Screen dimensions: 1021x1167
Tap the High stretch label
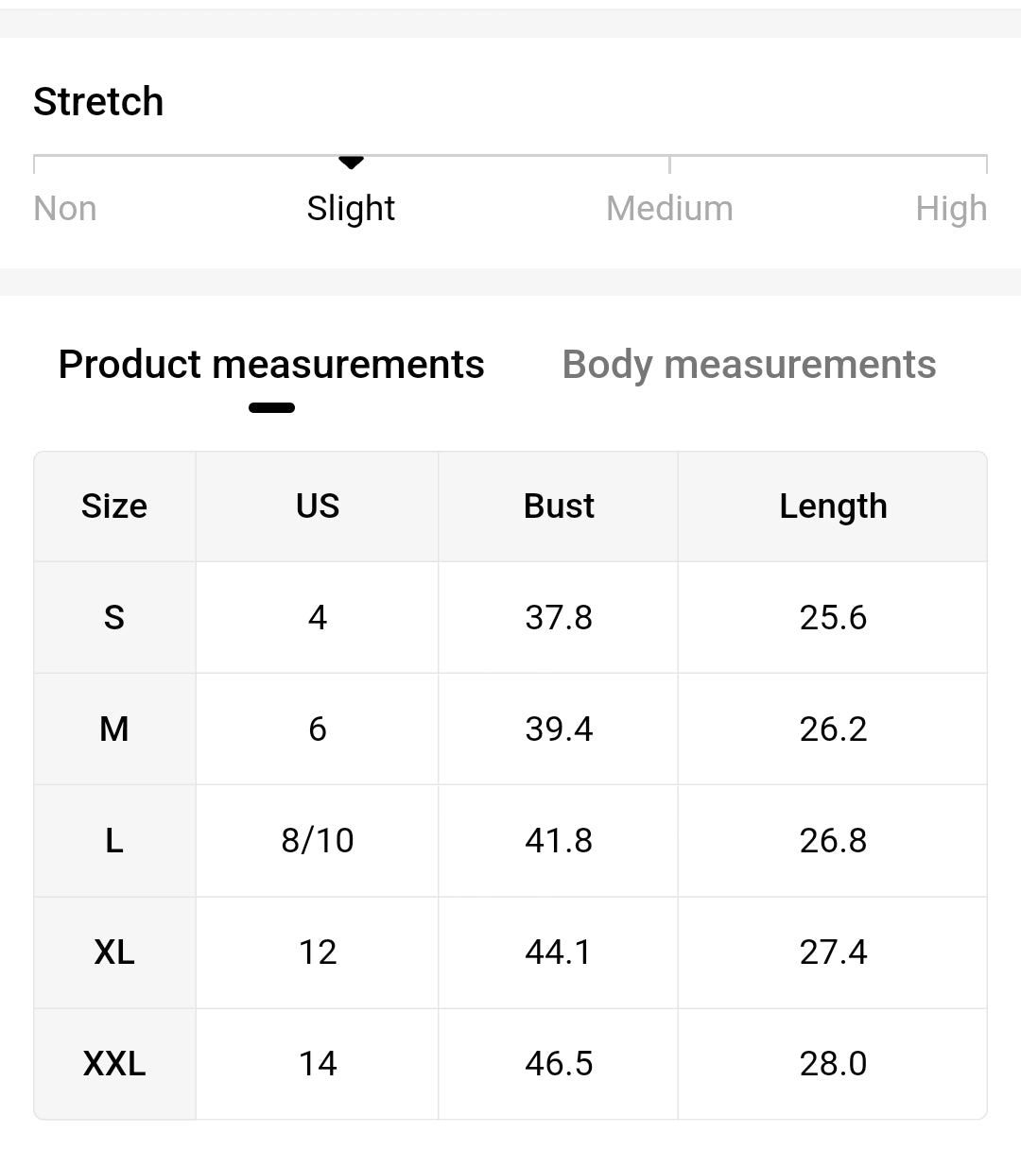tap(950, 208)
